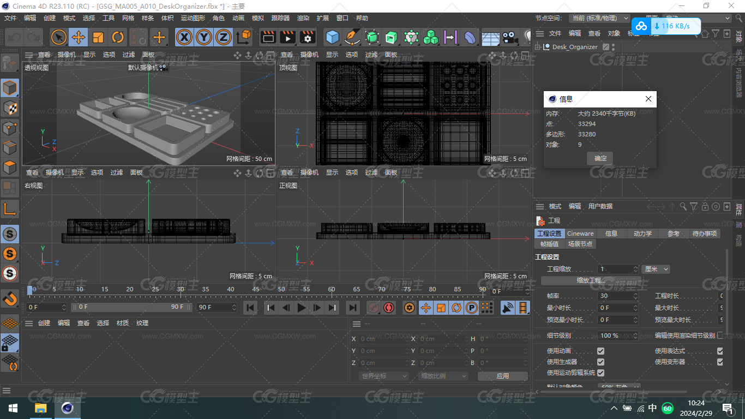Switch to the 动力学 tab
Viewport: 745px width, 419px height.
[642, 234]
